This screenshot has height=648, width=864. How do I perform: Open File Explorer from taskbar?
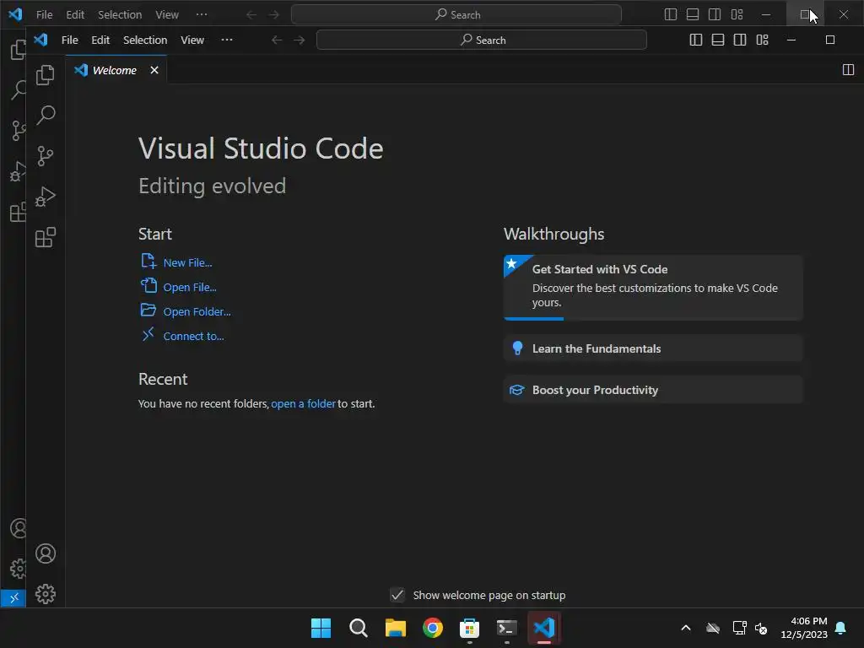[395, 628]
